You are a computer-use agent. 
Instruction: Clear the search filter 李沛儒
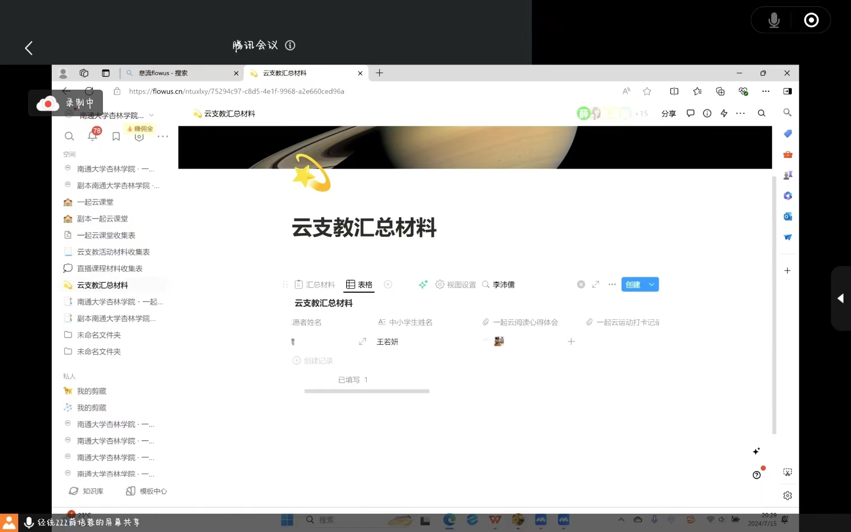[581, 284]
